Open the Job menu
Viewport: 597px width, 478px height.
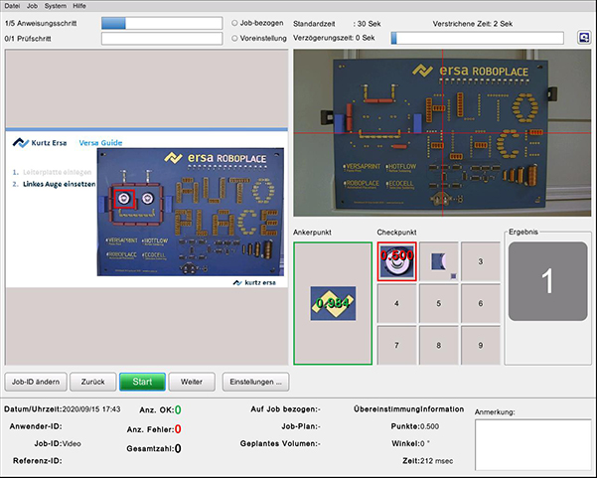click(33, 6)
